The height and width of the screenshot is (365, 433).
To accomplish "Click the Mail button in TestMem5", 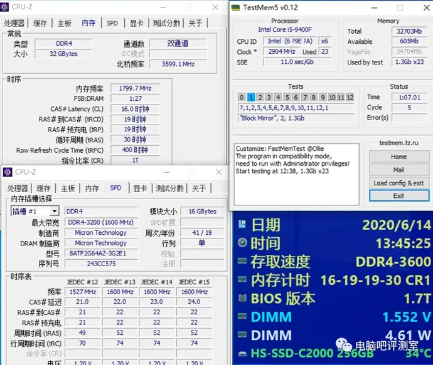I will pos(398,170).
